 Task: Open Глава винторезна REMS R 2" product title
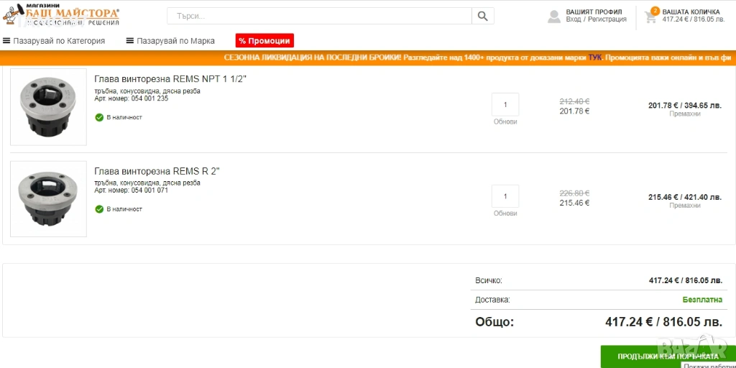point(157,171)
